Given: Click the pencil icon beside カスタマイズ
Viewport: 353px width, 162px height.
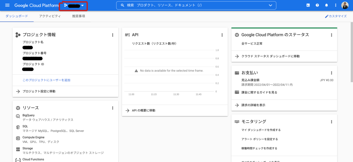Looking at the screenshot, I should point(327,16).
